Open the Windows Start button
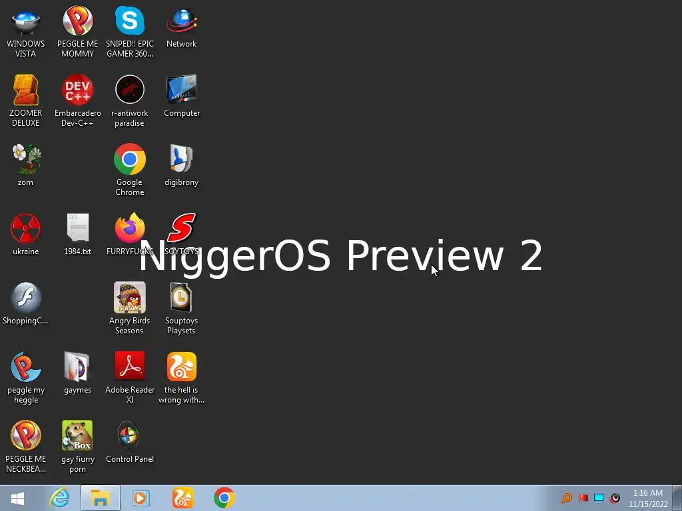682x511 pixels. [x=17, y=498]
